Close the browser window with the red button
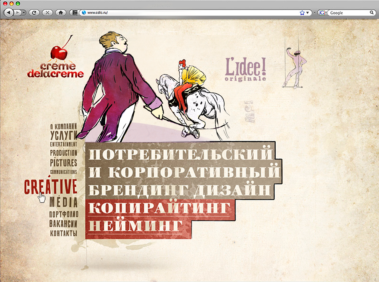This screenshot has width=379, height=282. coord(5,4)
